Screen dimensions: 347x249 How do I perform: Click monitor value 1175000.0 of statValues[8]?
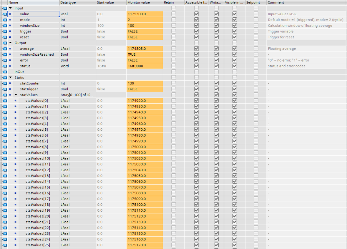pyautogui.click(x=145, y=147)
